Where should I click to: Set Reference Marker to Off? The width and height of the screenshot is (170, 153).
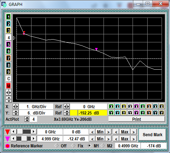tap(57, 146)
